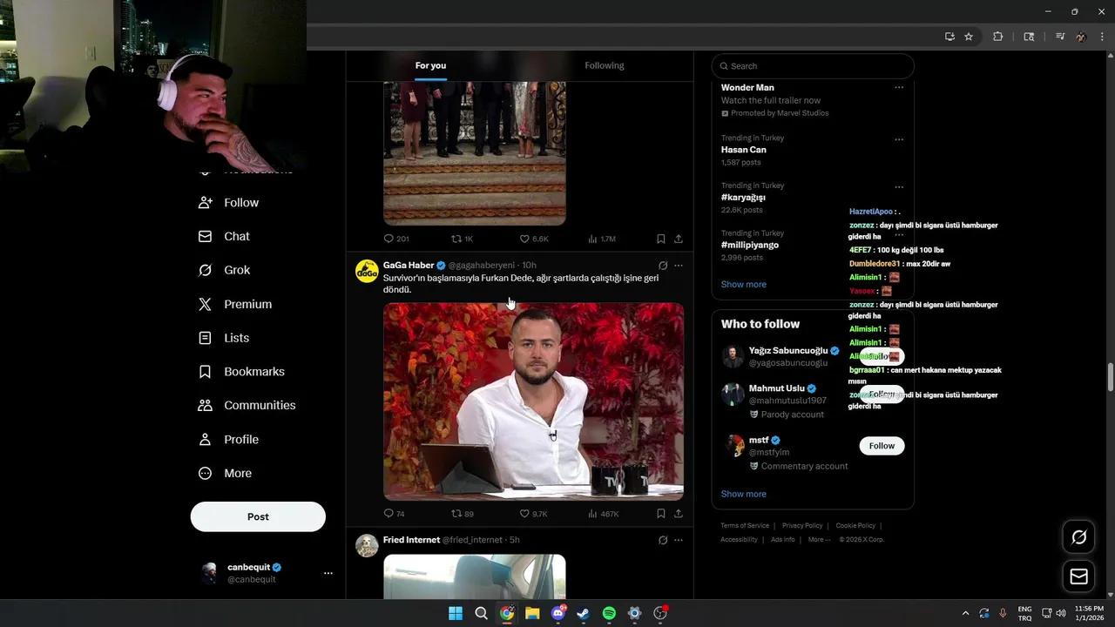
Task: Open the More menu in sidebar
Action: coord(226,473)
